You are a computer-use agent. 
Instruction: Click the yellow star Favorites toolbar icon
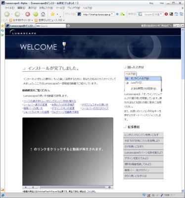[52, 14]
